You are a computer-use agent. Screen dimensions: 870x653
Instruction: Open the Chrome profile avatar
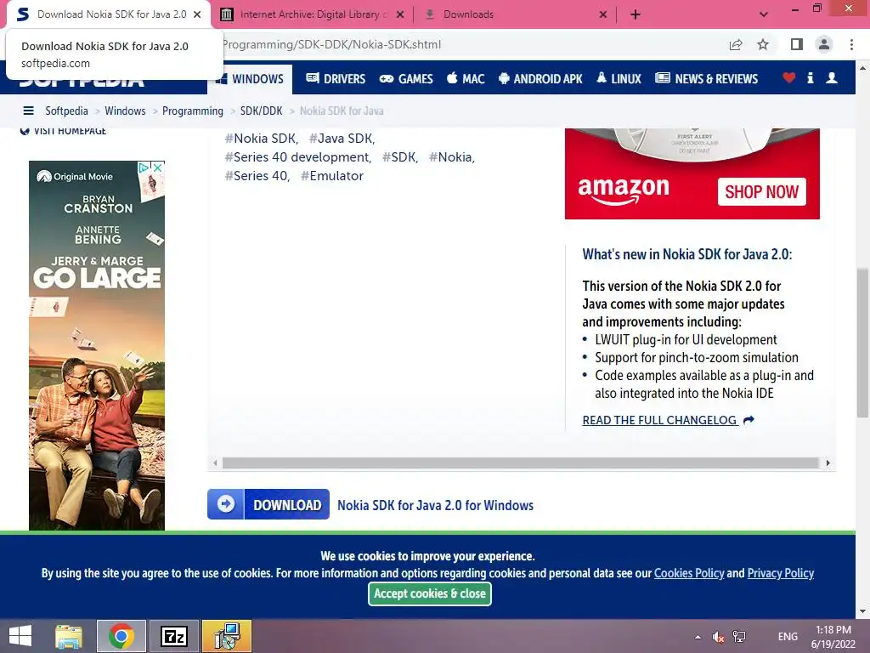pos(824,44)
